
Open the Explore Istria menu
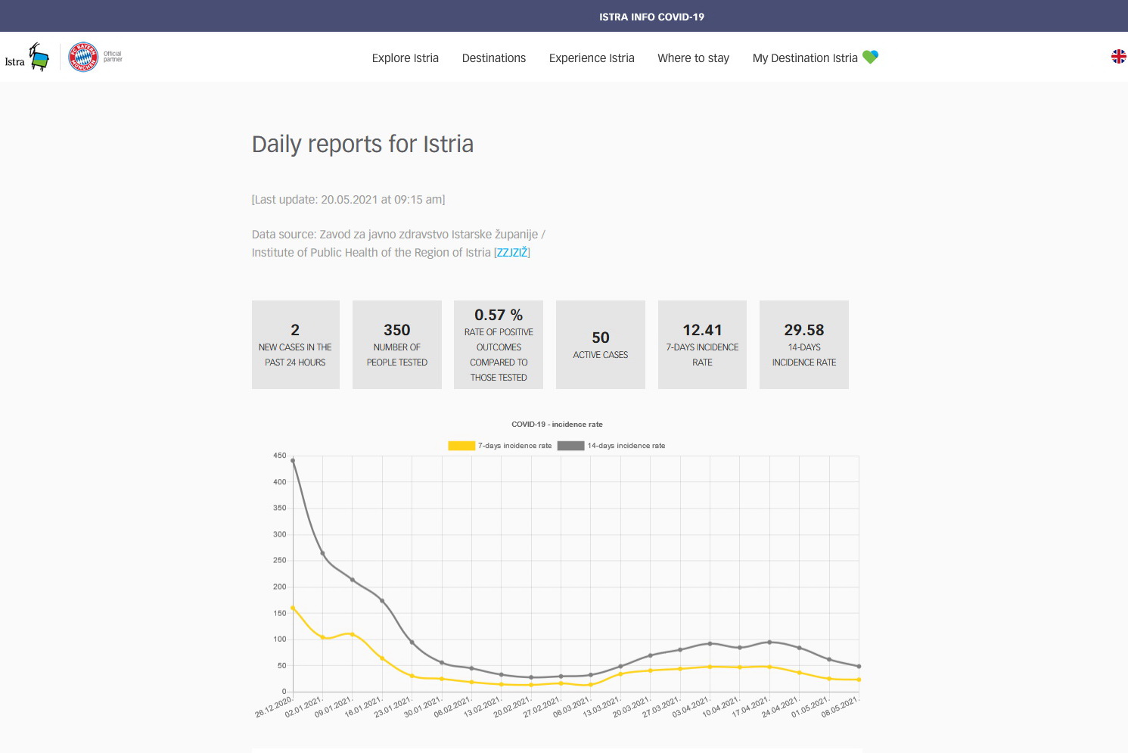tap(406, 58)
